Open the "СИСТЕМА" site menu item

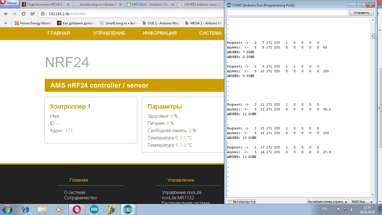click(210, 33)
